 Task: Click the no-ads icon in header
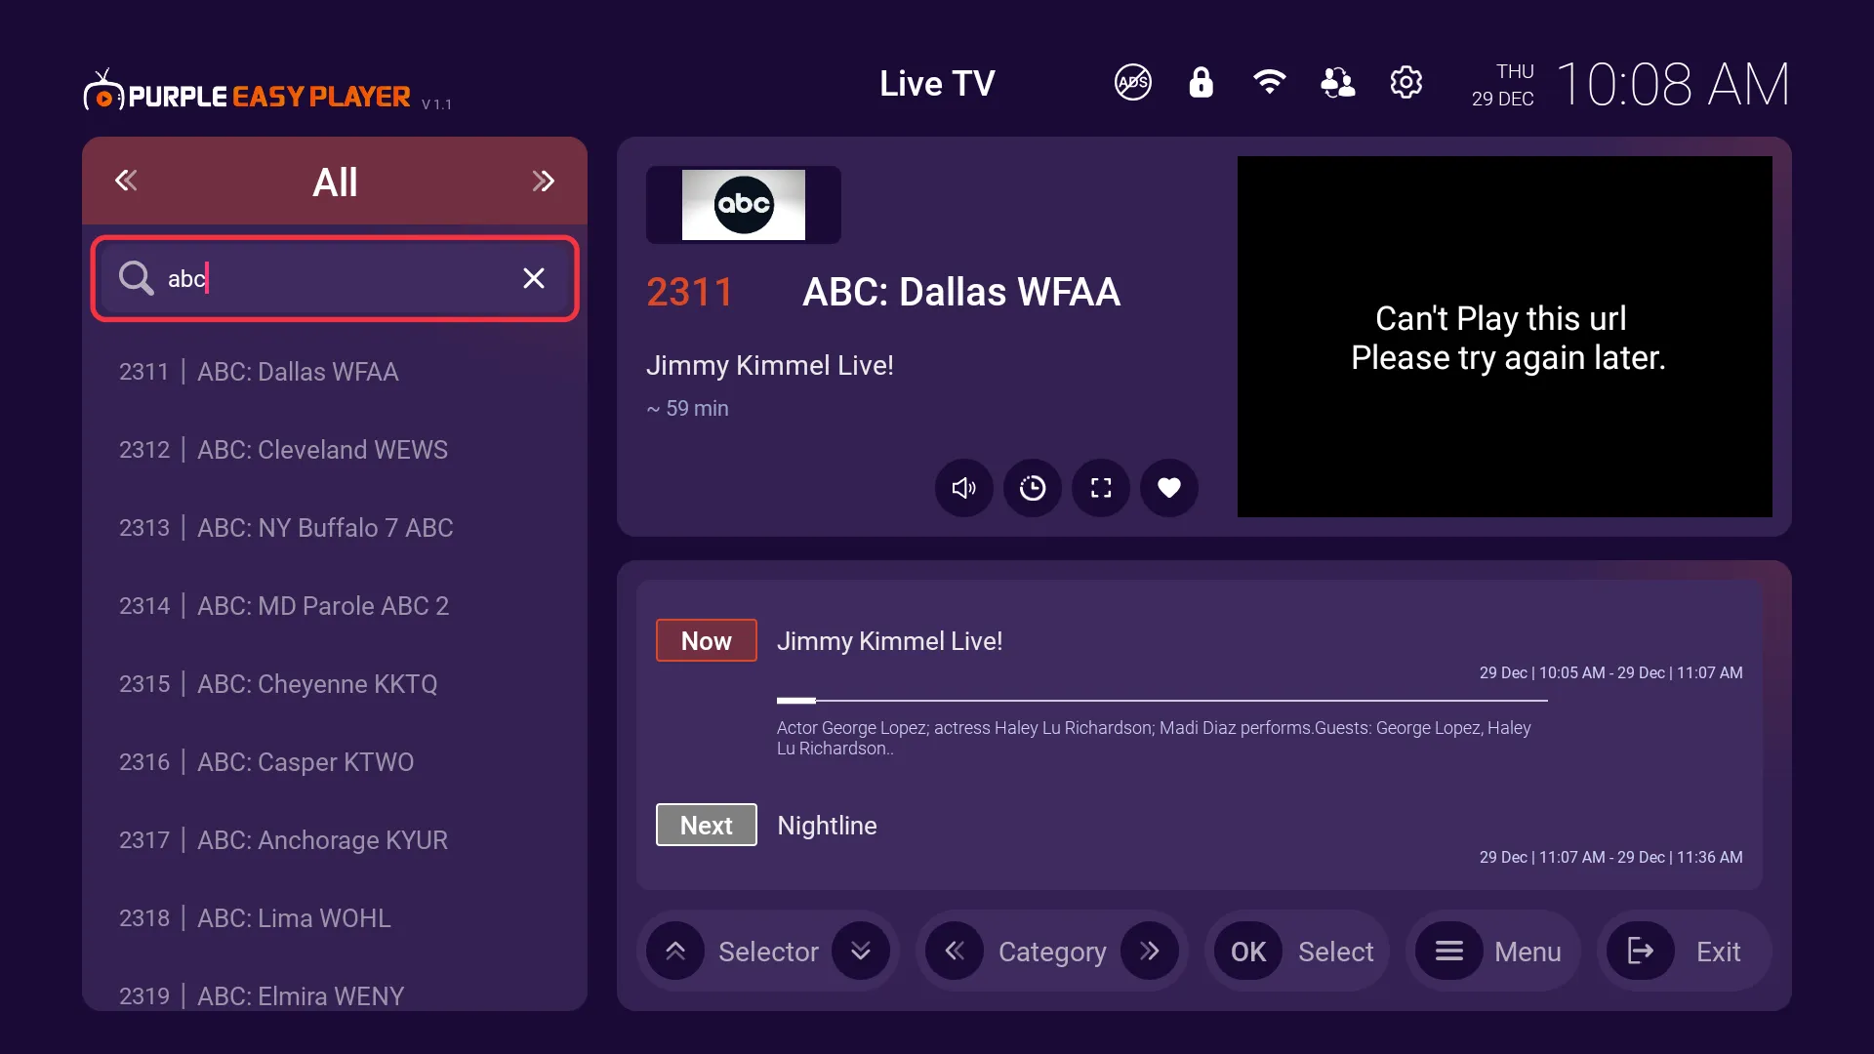pyautogui.click(x=1132, y=83)
